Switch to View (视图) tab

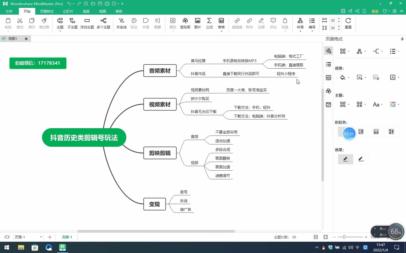[x=103, y=11]
